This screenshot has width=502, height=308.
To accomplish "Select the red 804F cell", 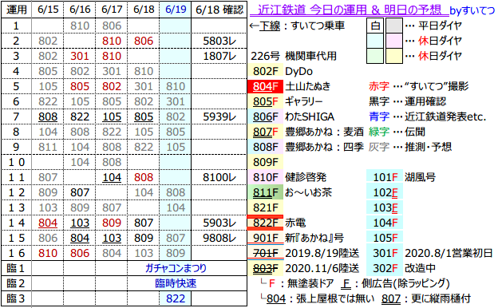I will (x=266, y=86).
